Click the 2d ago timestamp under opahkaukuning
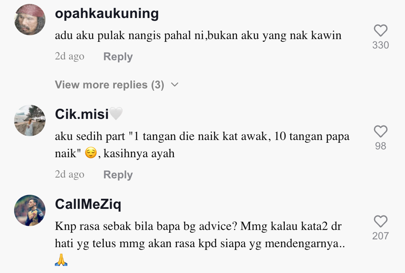 point(69,56)
